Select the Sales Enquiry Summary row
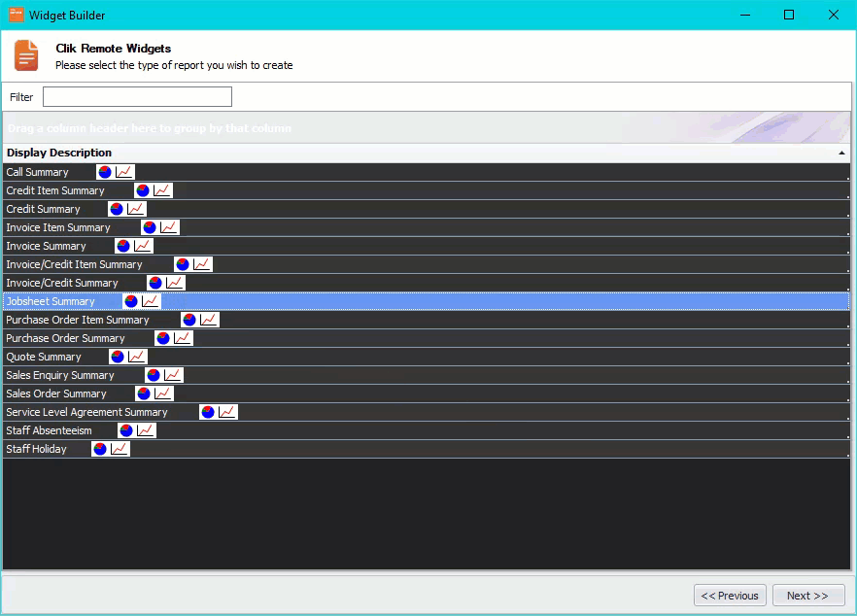Screen dimensions: 857x616 point(389,374)
